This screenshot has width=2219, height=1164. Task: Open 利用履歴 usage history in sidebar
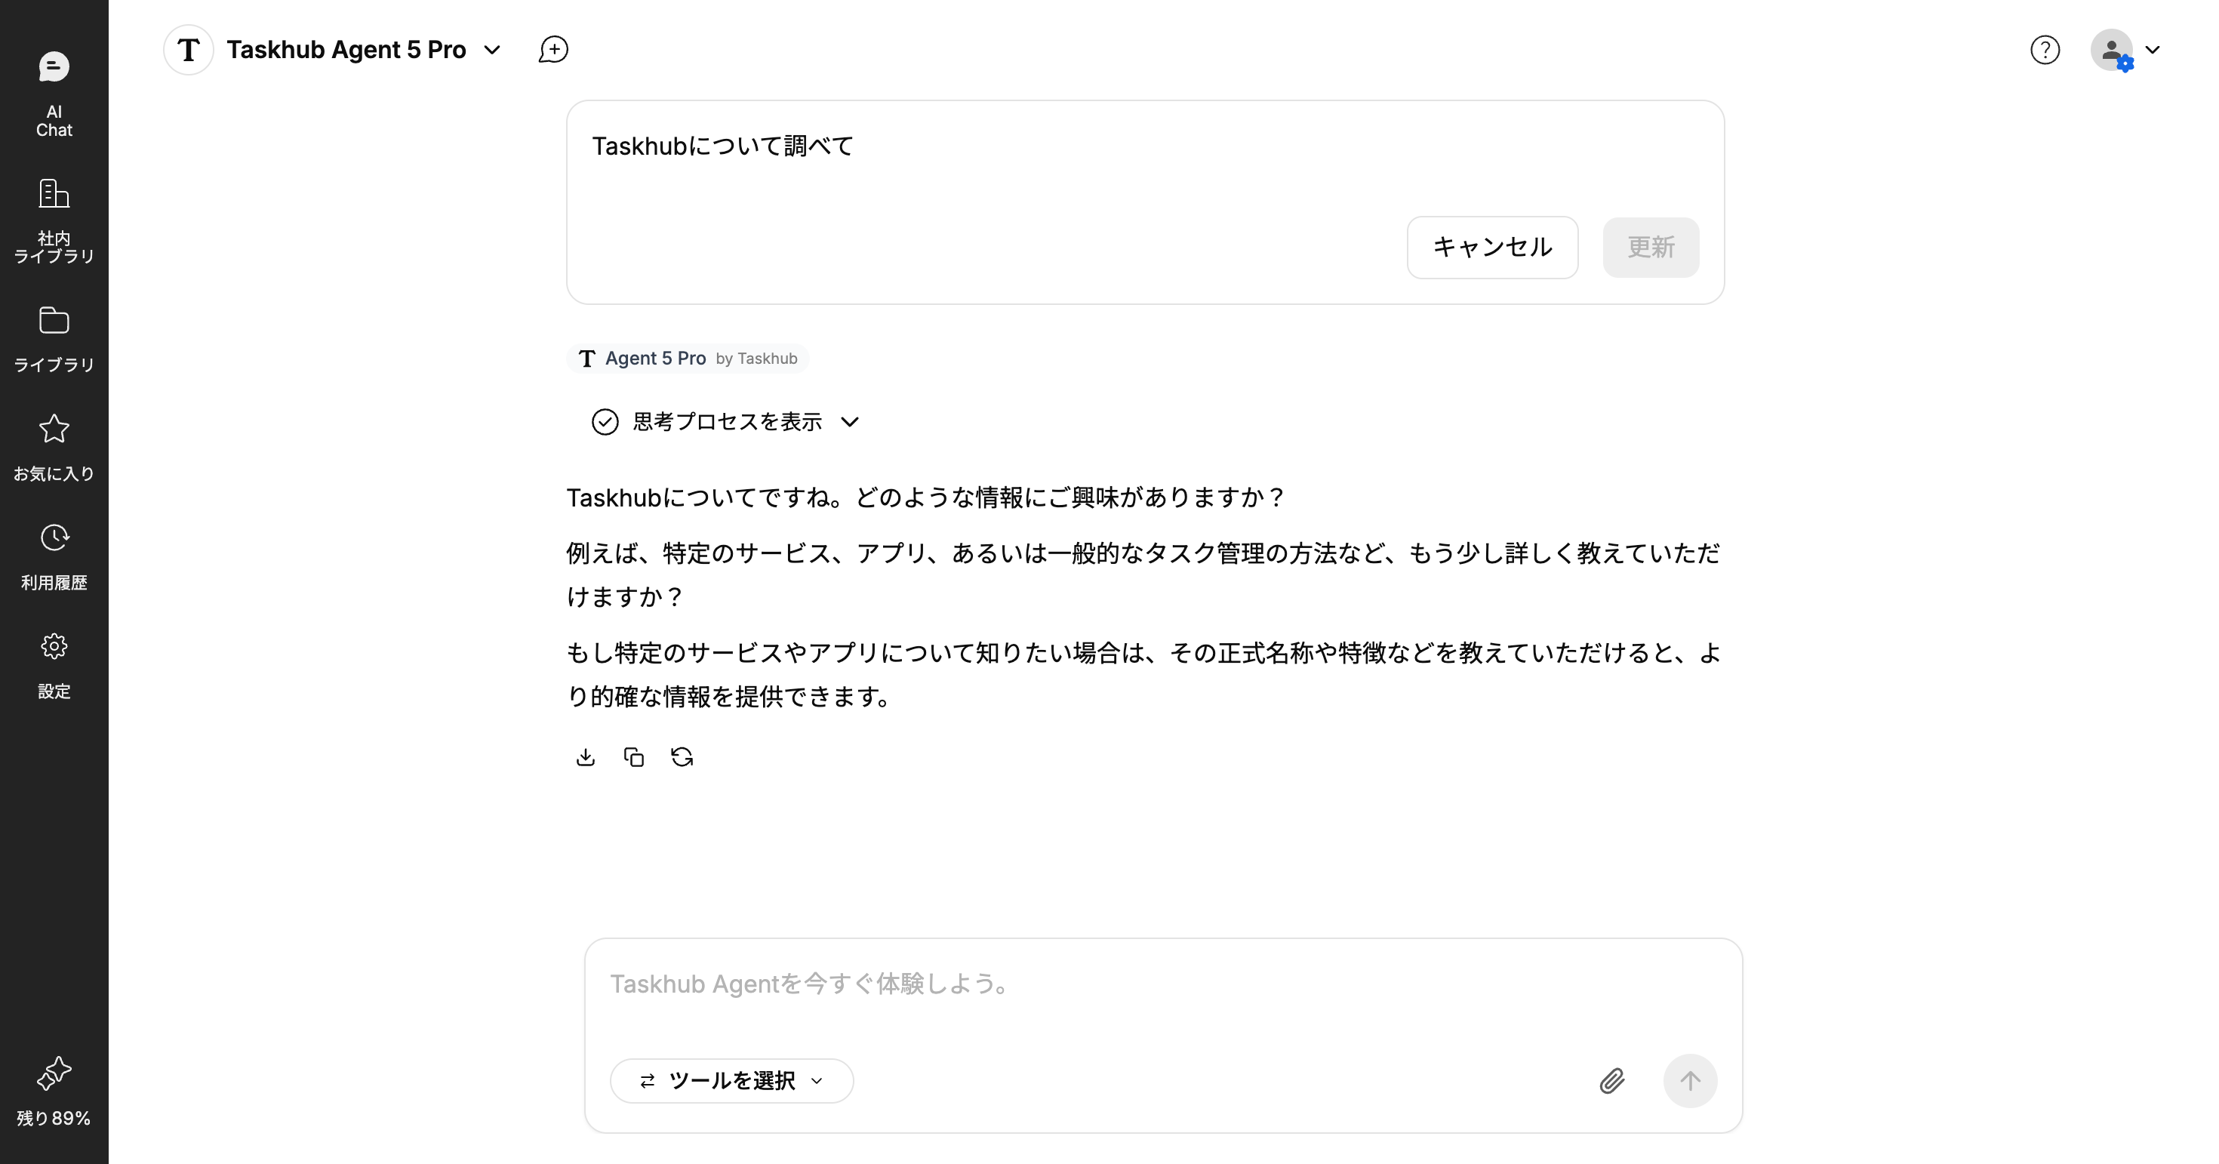tap(54, 556)
